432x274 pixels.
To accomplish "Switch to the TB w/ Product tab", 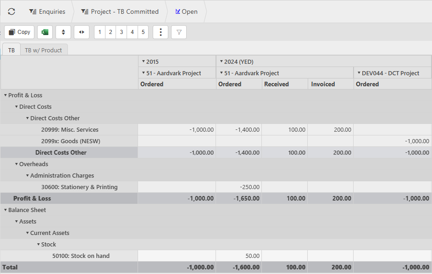I will coord(44,50).
